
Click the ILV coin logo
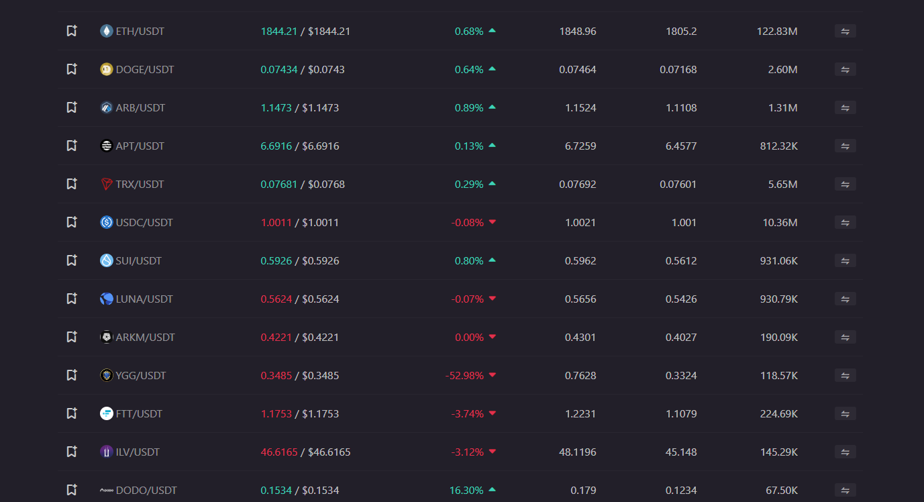click(106, 452)
